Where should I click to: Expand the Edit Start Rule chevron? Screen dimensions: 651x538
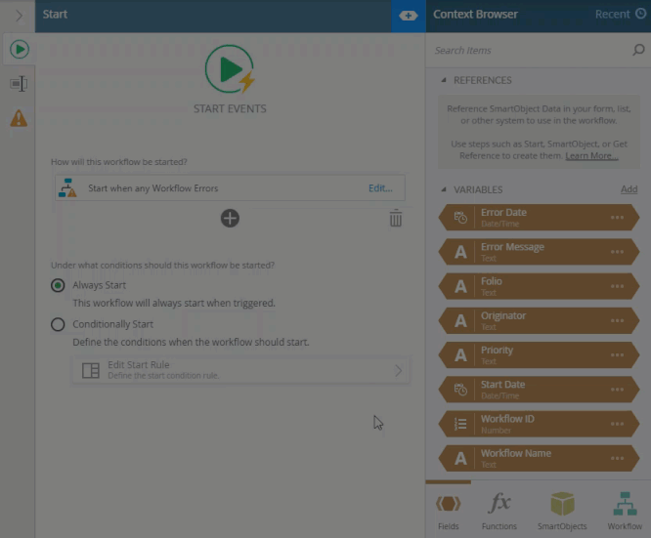tap(398, 370)
